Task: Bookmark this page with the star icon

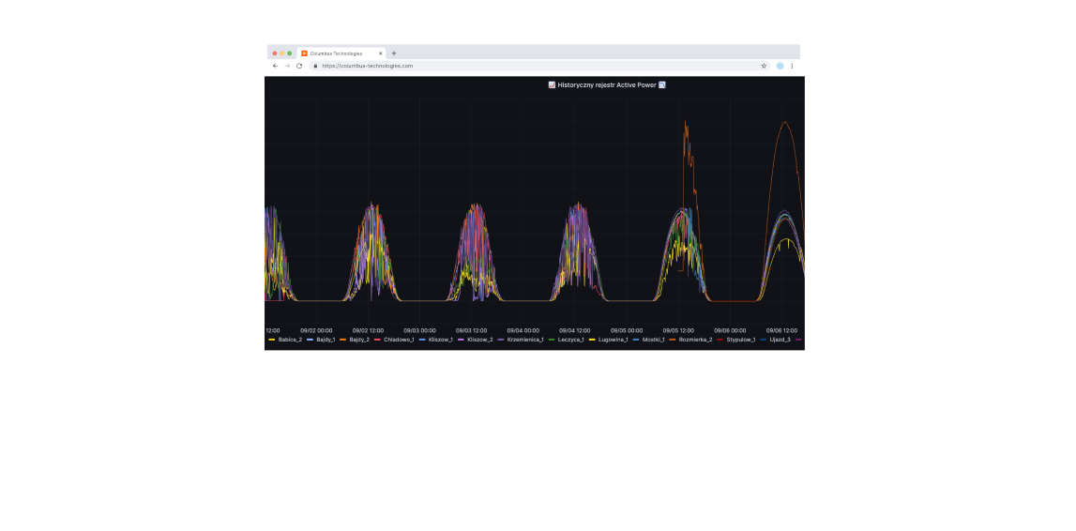Action: coord(764,66)
